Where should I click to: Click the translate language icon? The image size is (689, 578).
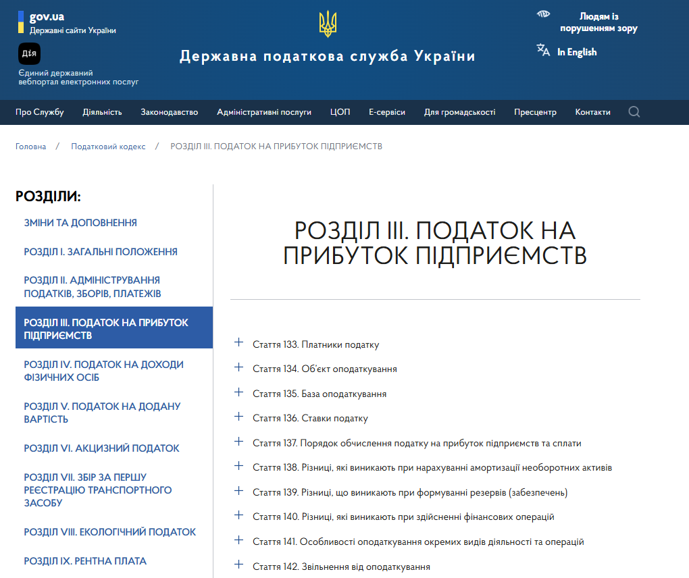click(x=543, y=50)
